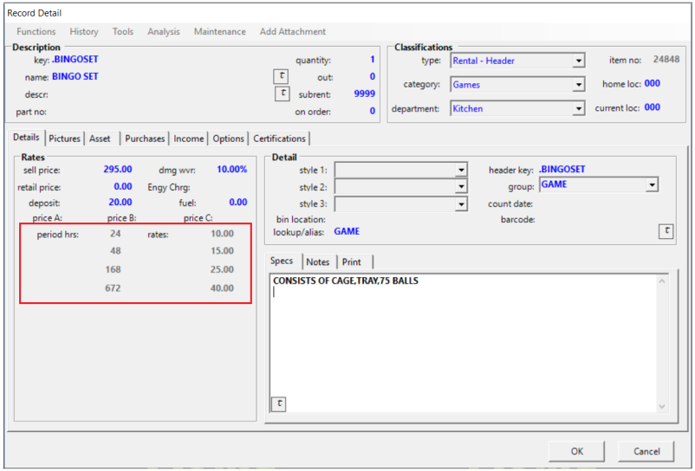Click the key value .BINGOSET
This screenshot has height=471, width=695.
pos(75,60)
